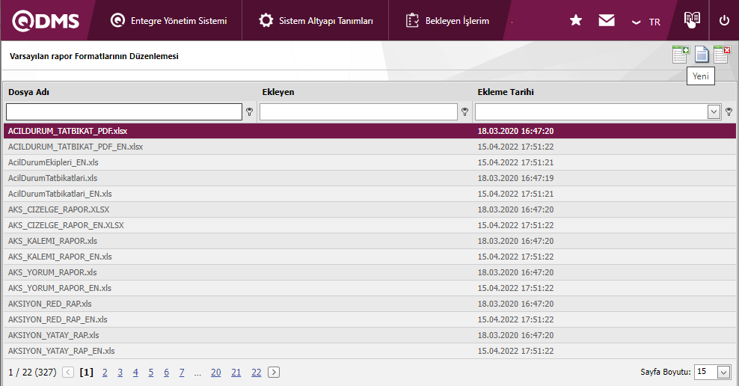This screenshot has width=739, height=386.
Task: Select row AKS_YORUM_RAPOR.xls
Action: (369, 272)
